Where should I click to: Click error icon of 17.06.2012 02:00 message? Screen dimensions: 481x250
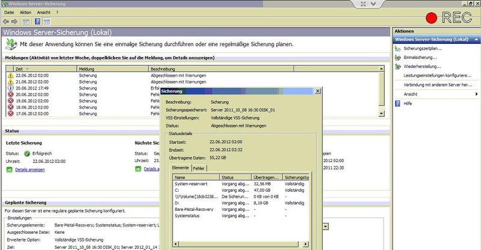[11, 114]
